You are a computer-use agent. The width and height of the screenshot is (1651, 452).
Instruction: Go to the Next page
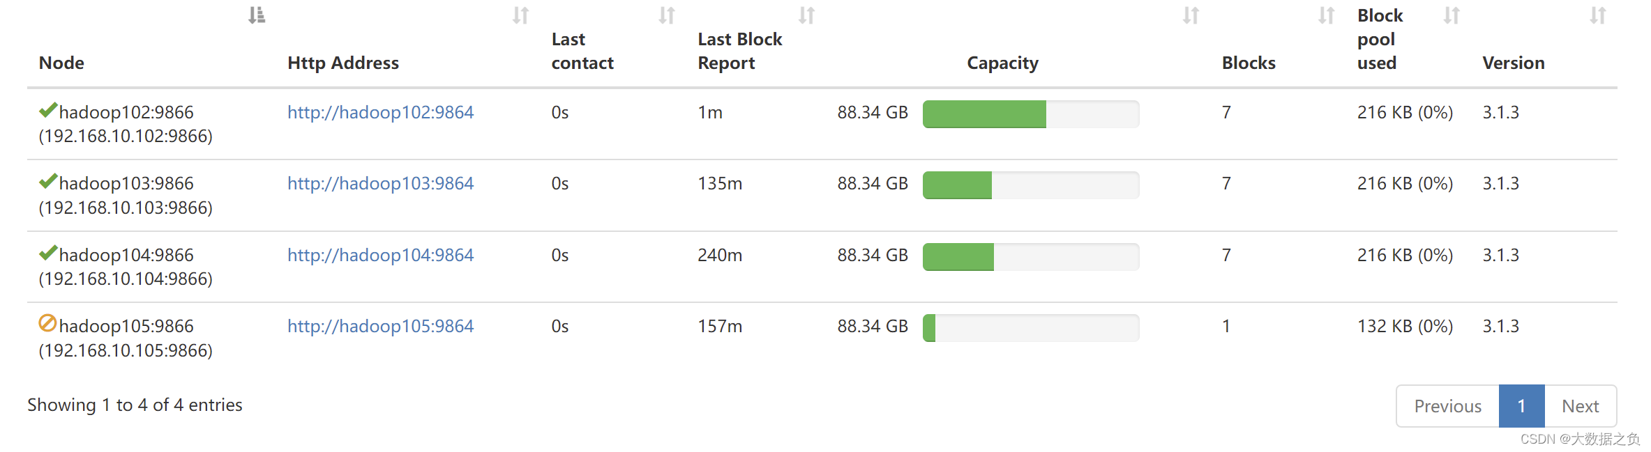pyautogui.click(x=1580, y=406)
